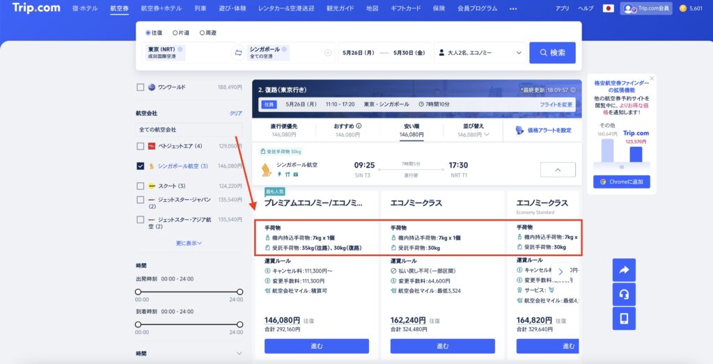This screenshot has width=713, height=364.
Task: Check the ベトジェットエア airline filter
Action: [141, 146]
